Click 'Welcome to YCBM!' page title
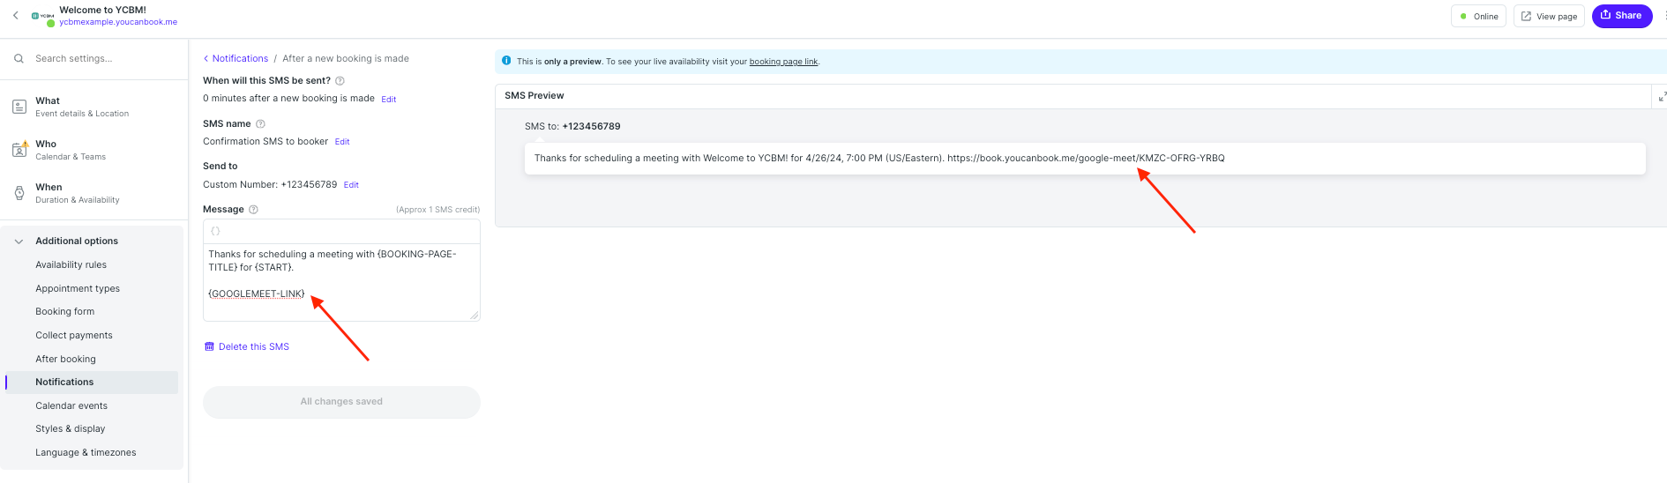Viewport: 1667px width, 483px height. click(x=102, y=10)
